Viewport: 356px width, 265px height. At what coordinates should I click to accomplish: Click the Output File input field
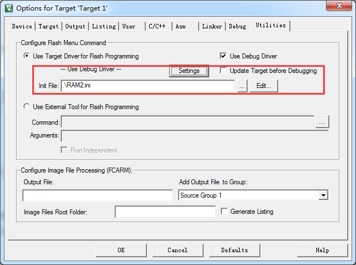[98, 195]
